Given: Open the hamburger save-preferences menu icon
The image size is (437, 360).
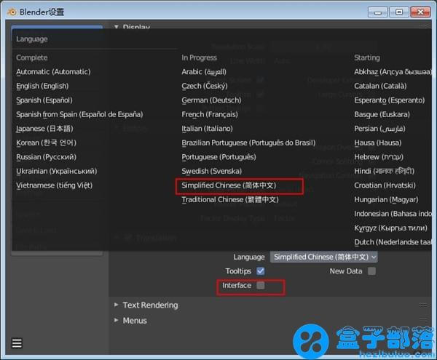Looking at the screenshot, I should pyautogui.click(x=17, y=343).
